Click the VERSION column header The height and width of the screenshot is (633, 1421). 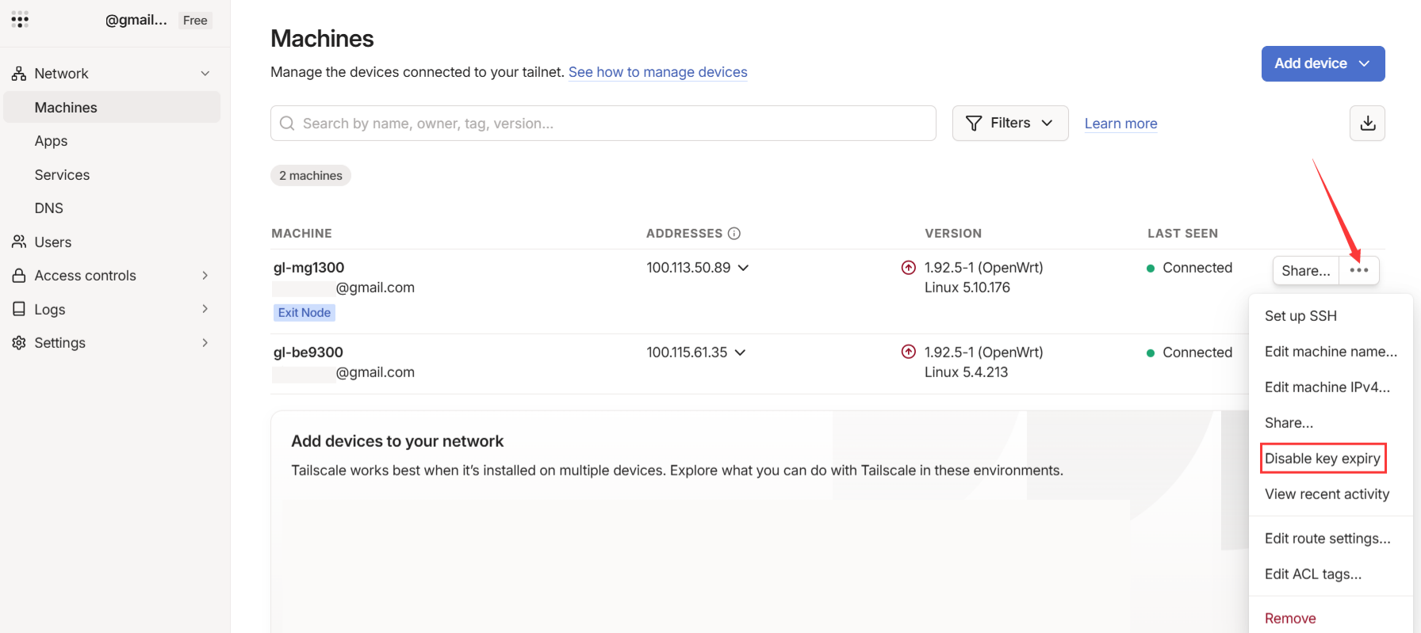coord(953,234)
